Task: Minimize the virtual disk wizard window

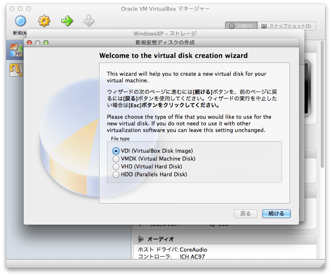Action: tap(38, 43)
